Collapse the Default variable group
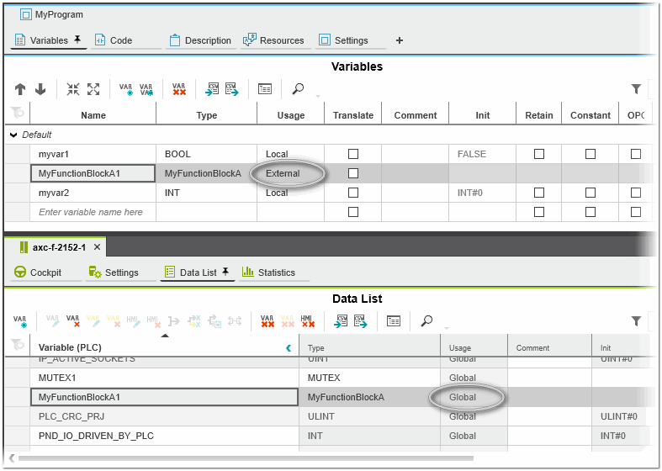The image size is (662, 471). pos(13,135)
